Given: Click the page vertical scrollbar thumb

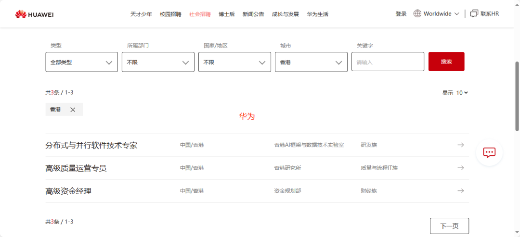Looking at the screenshot, I should pyautogui.click(x=517, y=96).
